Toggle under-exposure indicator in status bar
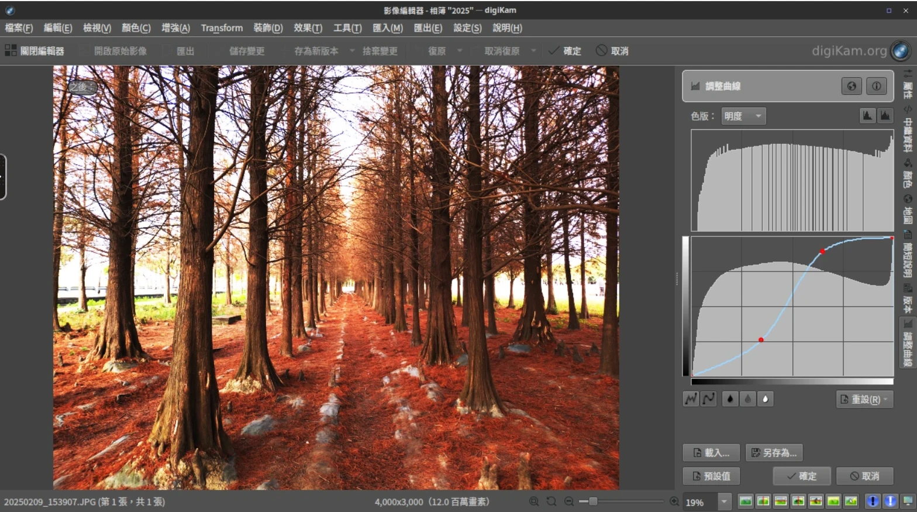917x512 pixels. (x=873, y=501)
